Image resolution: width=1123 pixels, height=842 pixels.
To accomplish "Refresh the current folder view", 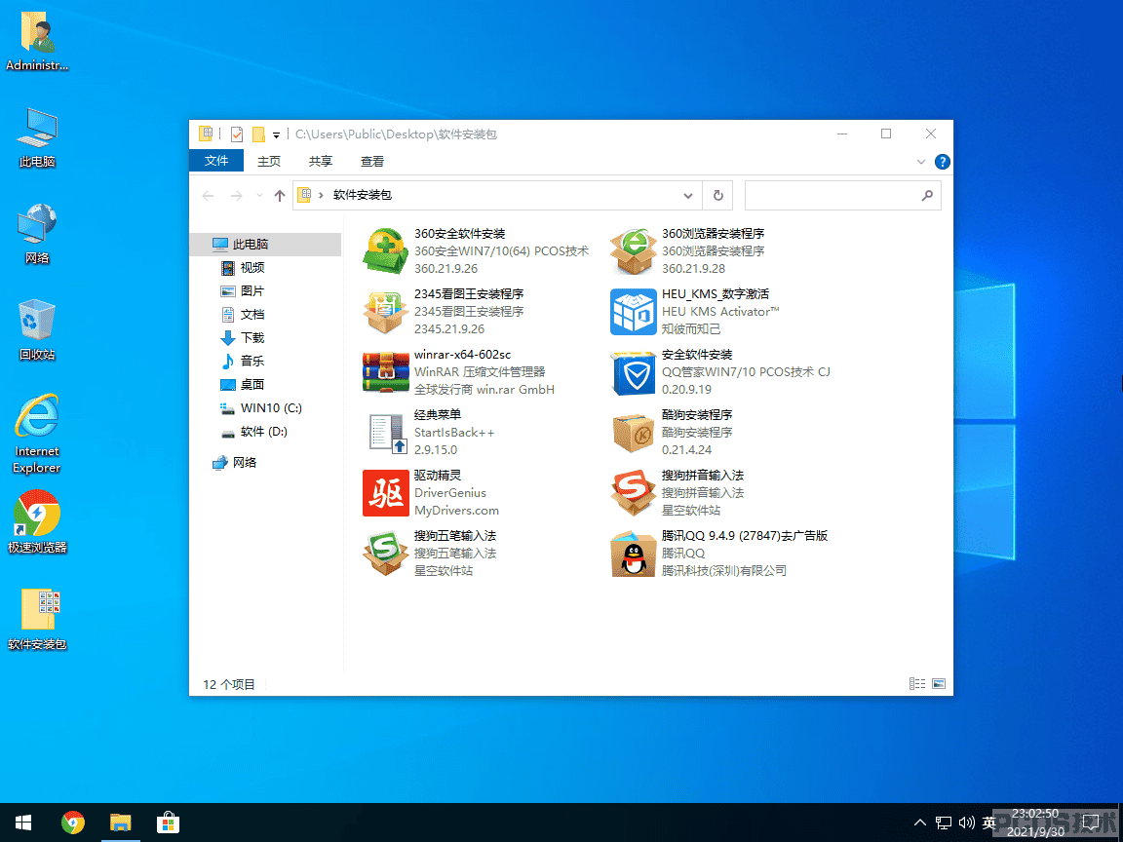I will coord(718,196).
